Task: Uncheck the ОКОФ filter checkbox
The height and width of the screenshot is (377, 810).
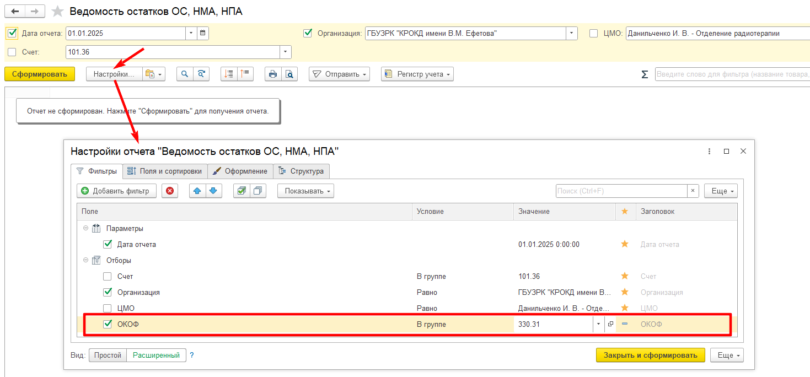Action: click(108, 325)
